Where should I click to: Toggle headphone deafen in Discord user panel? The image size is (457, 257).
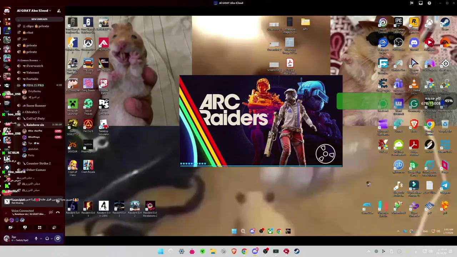coord(47,238)
